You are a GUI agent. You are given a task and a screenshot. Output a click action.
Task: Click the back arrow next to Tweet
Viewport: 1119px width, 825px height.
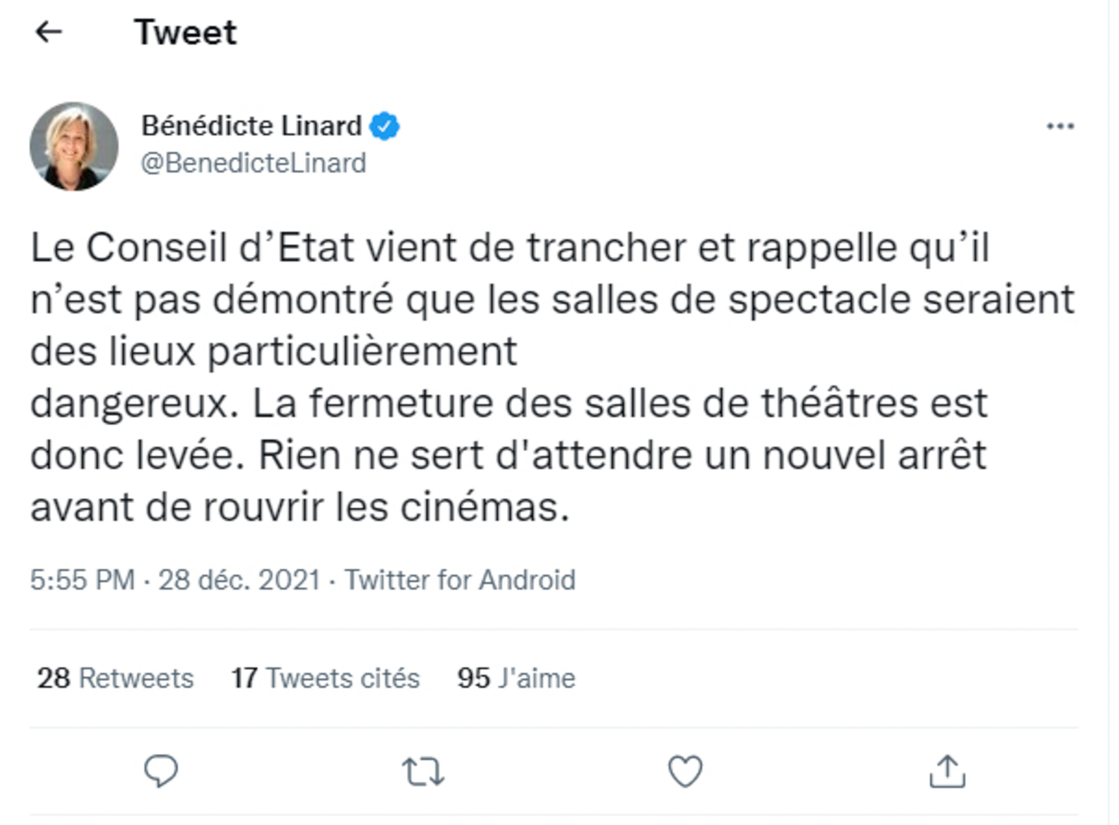(x=49, y=32)
